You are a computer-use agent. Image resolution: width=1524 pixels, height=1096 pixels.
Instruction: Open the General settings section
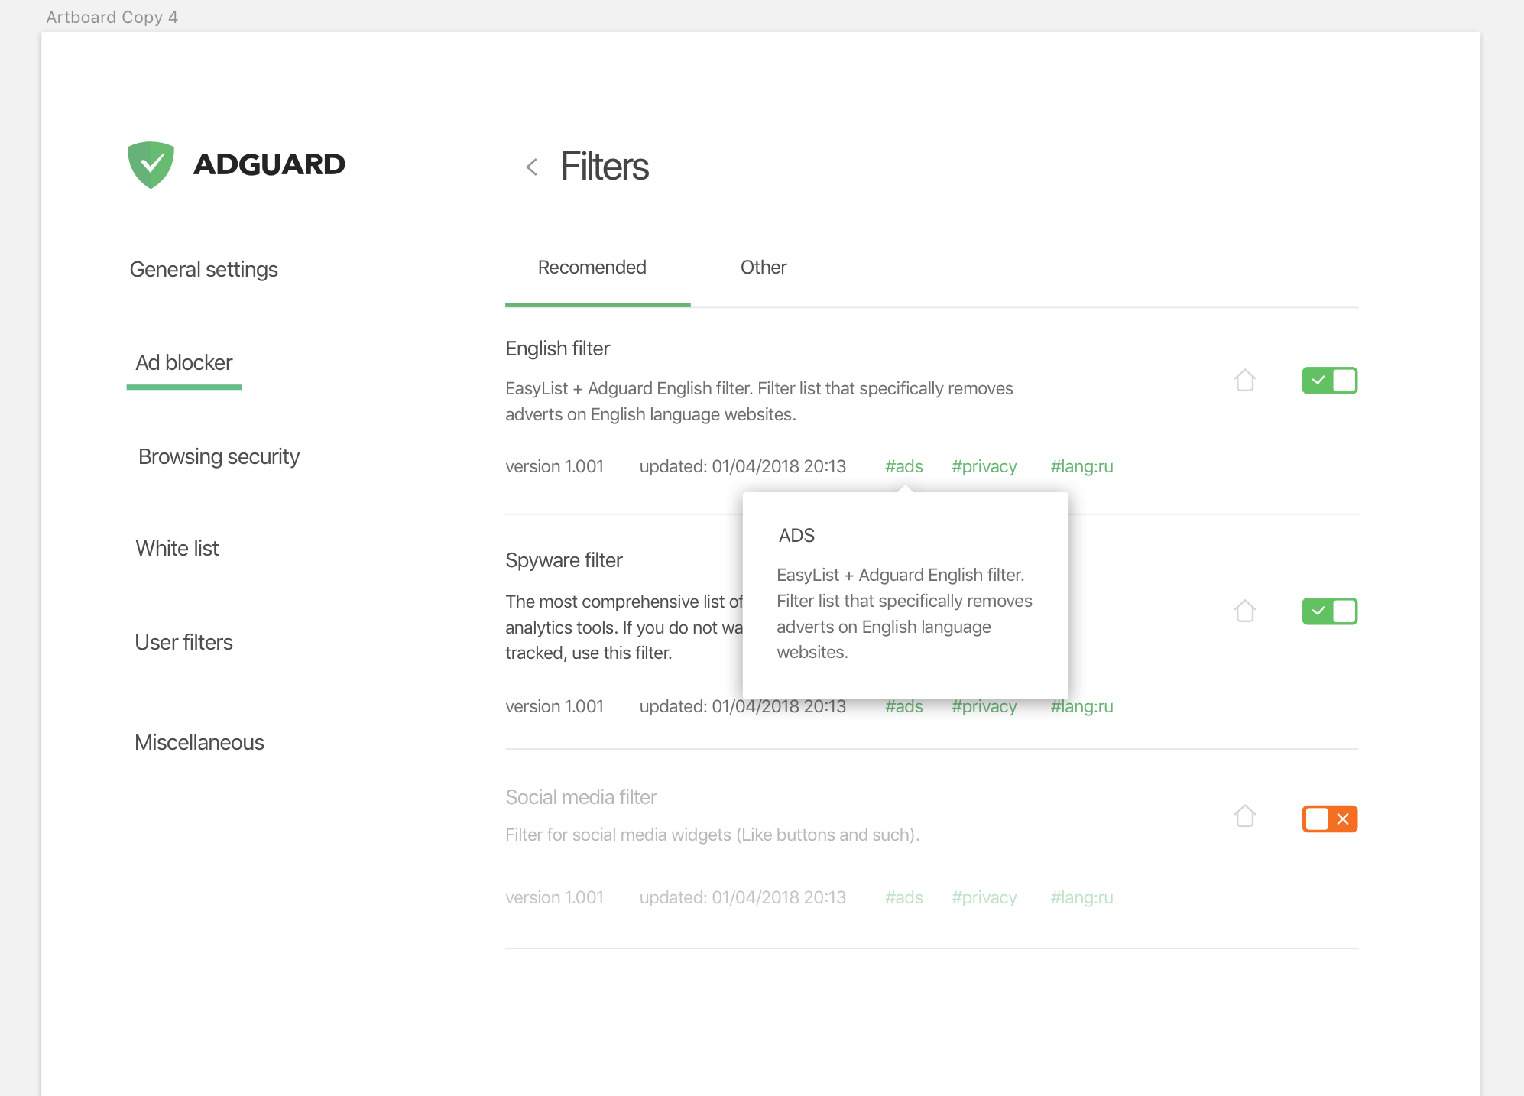pyautogui.click(x=203, y=269)
